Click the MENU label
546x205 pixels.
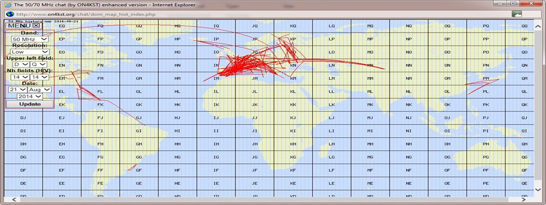click(x=19, y=26)
